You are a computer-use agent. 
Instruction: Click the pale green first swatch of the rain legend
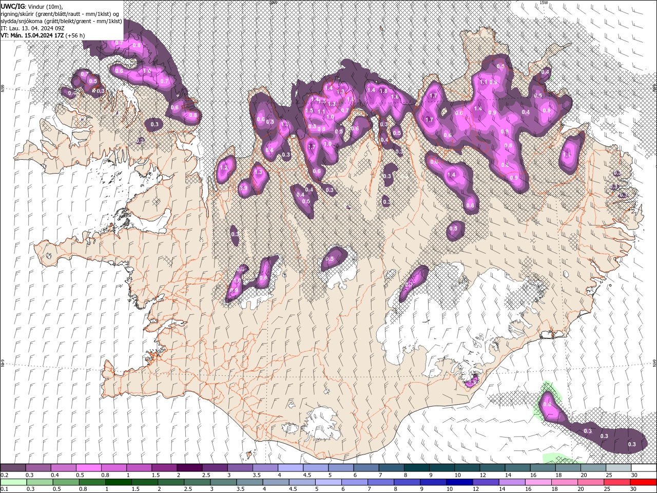click(13, 482)
